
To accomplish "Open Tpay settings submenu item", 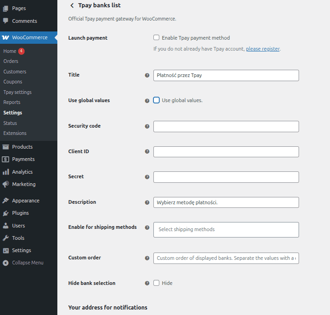I will 17,92.
